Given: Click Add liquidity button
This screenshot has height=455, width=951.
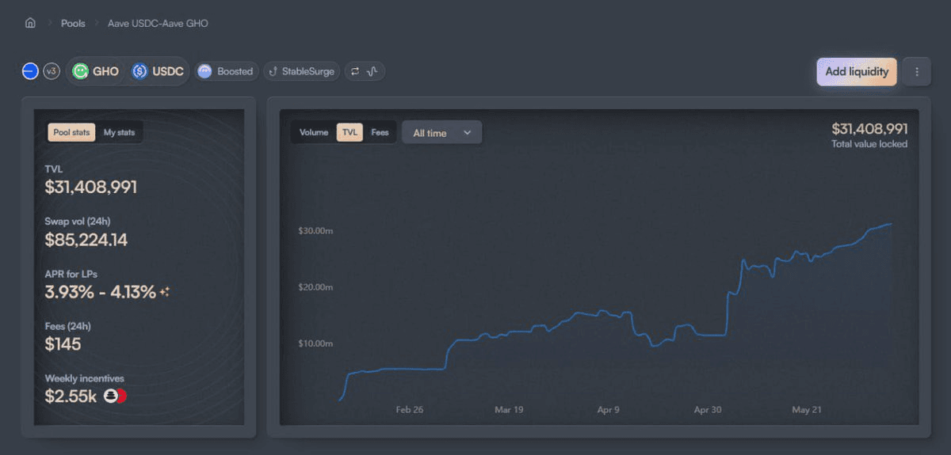Looking at the screenshot, I should pos(857,71).
